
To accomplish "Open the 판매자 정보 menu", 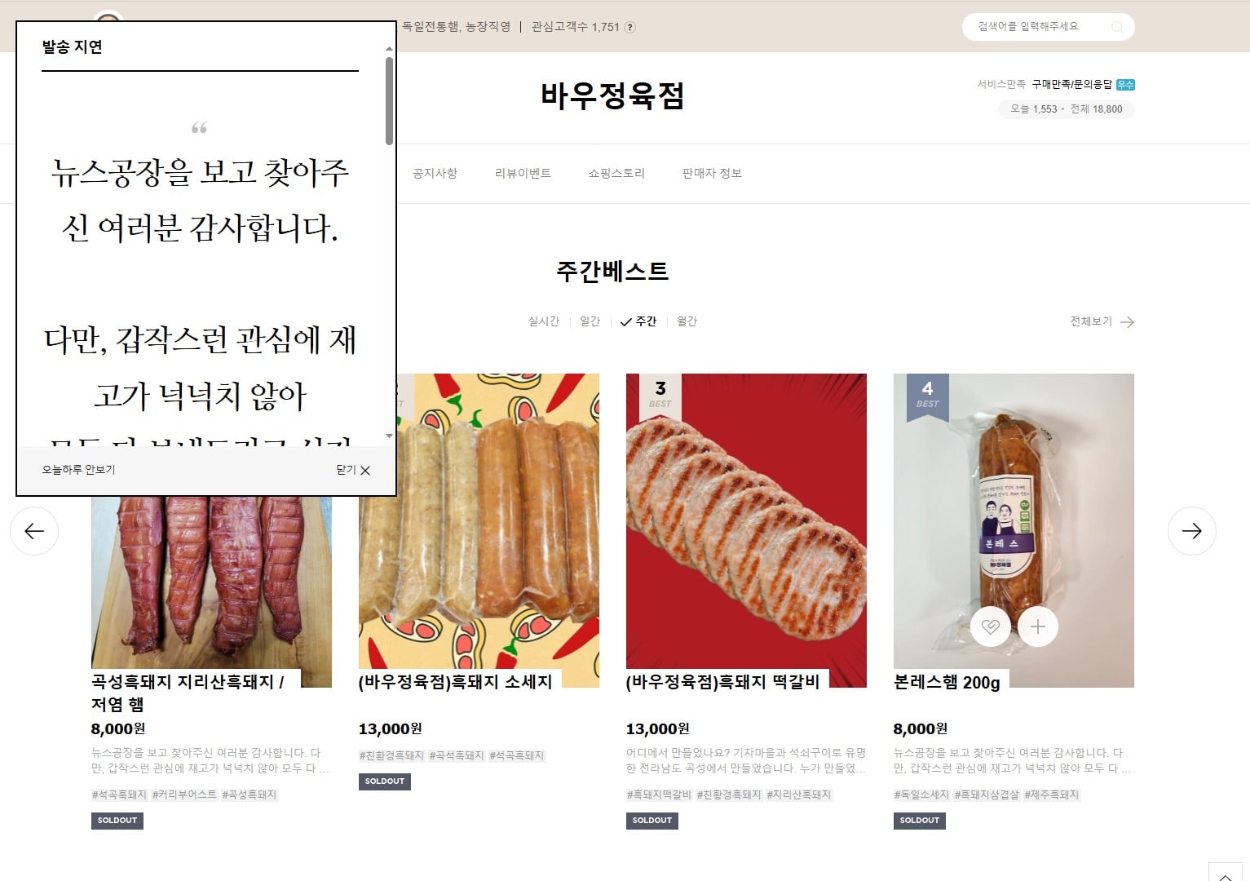I will pyautogui.click(x=712, y=173).
